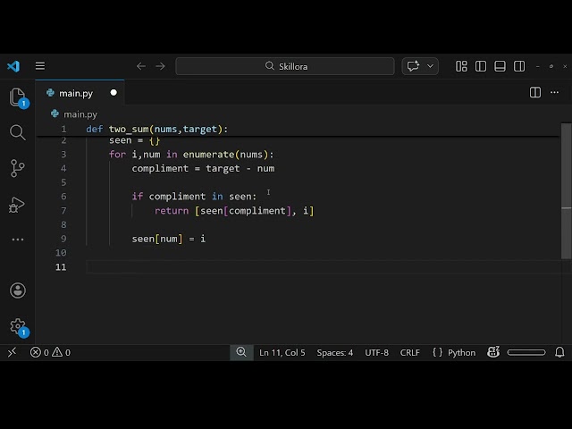Screen dimensions: 572x429
Task: Click line number 5 in the gutter
Action: click(x=63, y=182)
